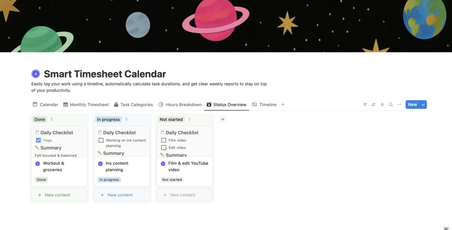Switch to the Monthly Timesheet tab
The image size is (452, 230).
[x=86, y=105]
